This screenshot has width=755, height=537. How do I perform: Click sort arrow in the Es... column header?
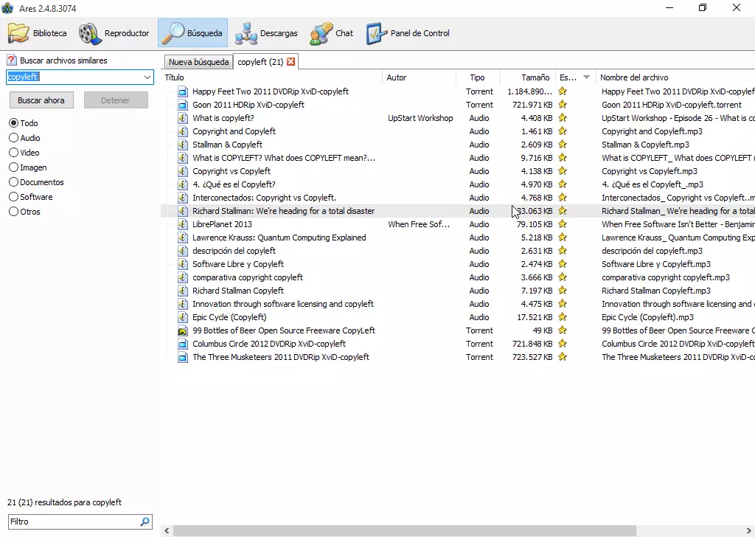587,77
